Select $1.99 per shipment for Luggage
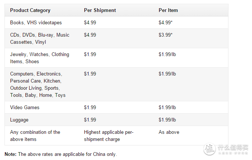Image resolution: width=252 pixels, height=160 pixels. [90, 120]
